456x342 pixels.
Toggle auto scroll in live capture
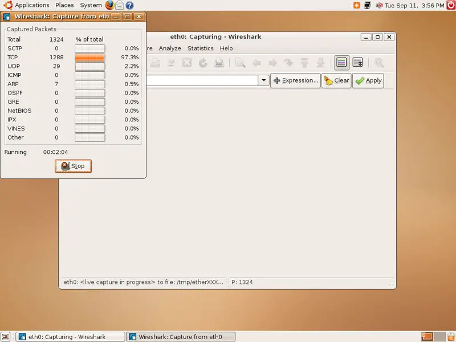357,63
